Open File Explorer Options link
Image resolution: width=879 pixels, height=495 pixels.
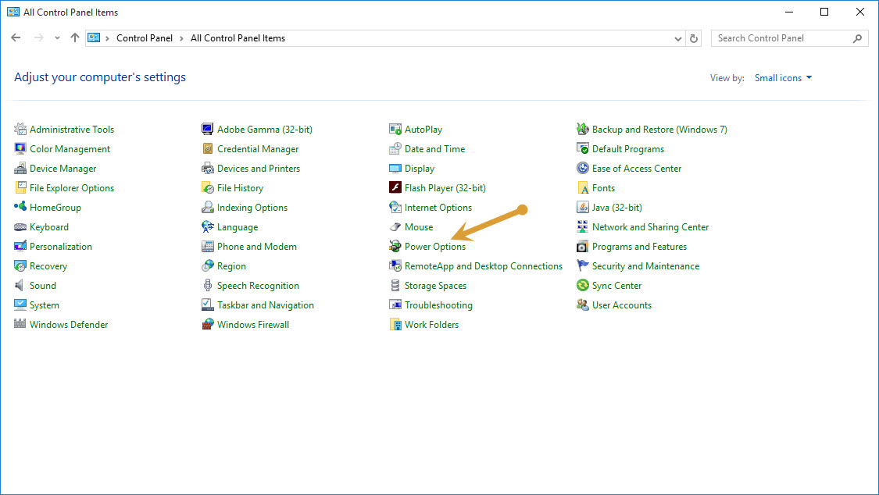72,188
